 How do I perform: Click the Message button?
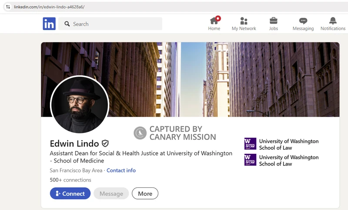point(111,193)
